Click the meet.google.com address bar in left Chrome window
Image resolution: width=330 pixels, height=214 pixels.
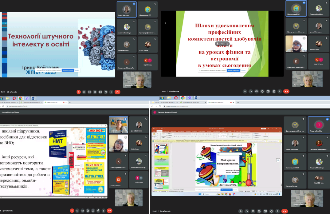(x=20, y=106)
